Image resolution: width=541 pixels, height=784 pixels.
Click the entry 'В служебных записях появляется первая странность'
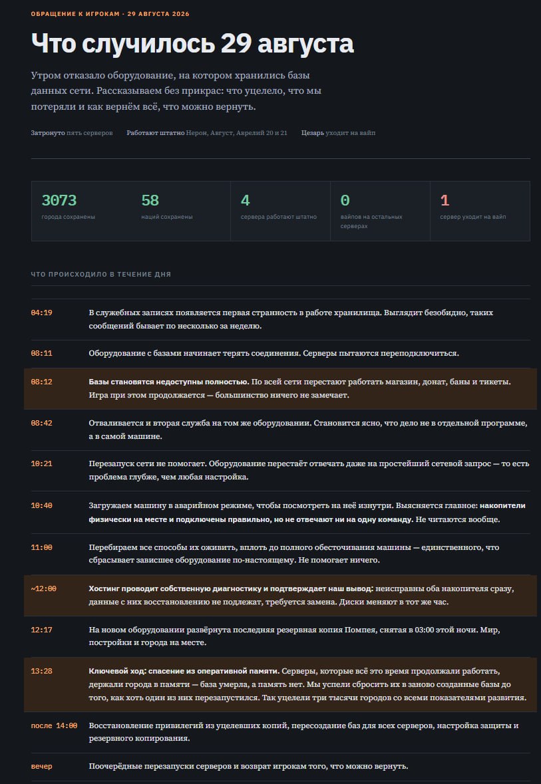pyautogui.click(x=291, y=319)
